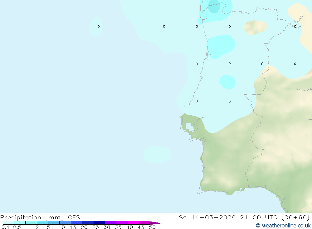Click the 'GFS' model label
The image size is (312, 229).
[x=74, y=217]
